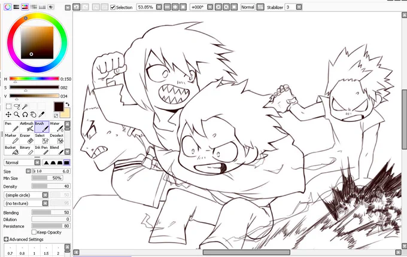Reset the canvas rotation
Viewport: 407px width, 257px height.
pos(234,7)
